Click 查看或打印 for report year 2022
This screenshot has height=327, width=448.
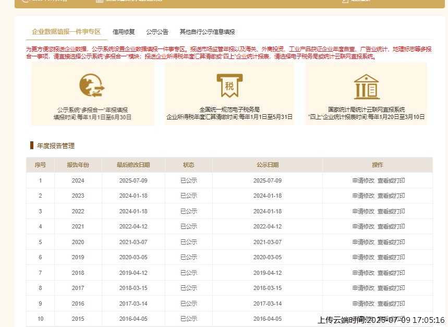[391, 211]
